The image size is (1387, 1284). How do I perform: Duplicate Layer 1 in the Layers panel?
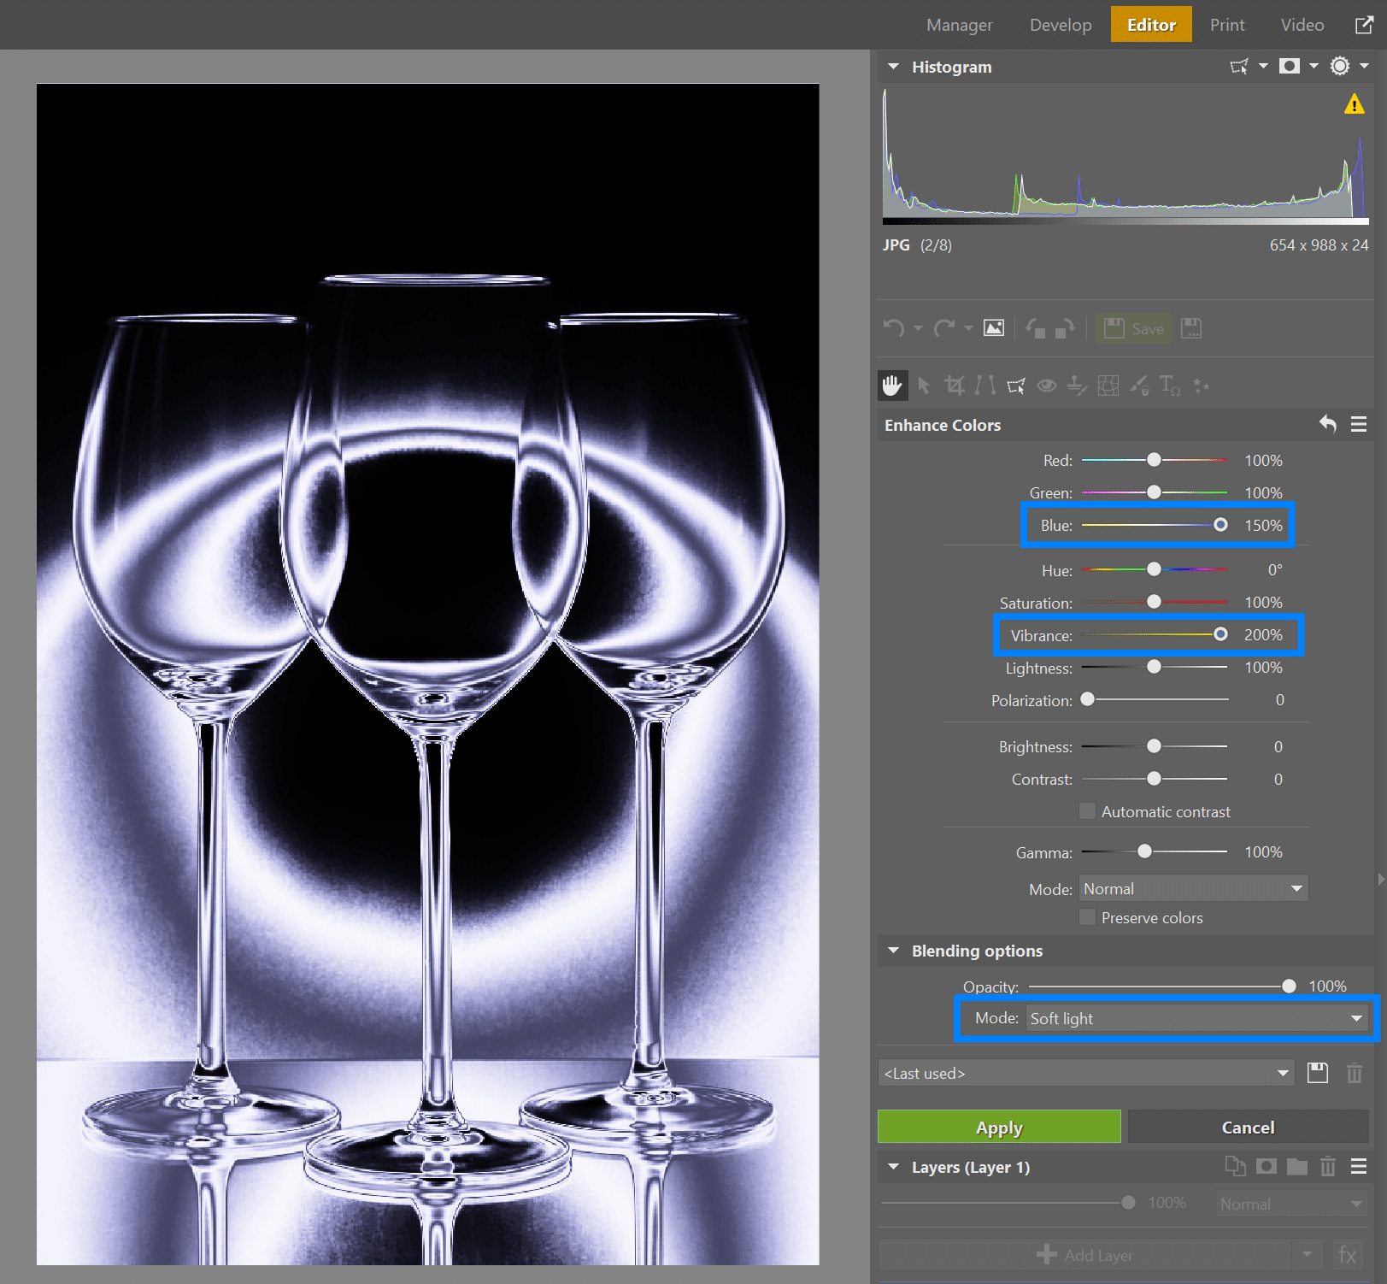(x=1235, y=1166)
